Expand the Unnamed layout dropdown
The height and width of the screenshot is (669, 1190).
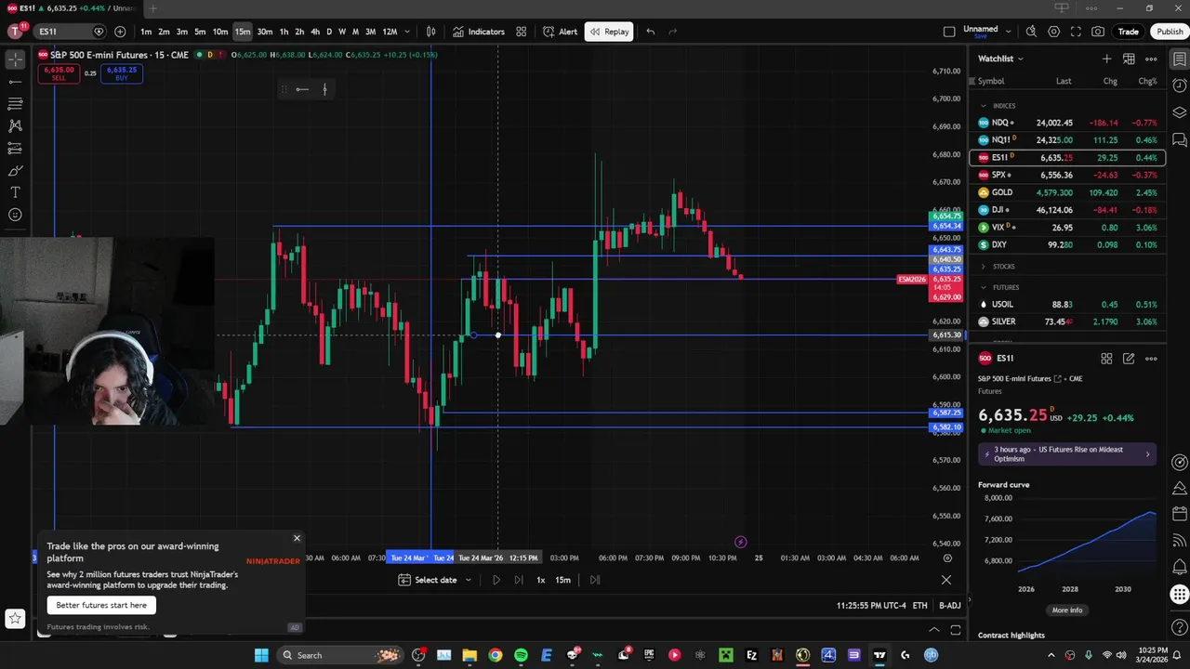tap(1009, 32)
